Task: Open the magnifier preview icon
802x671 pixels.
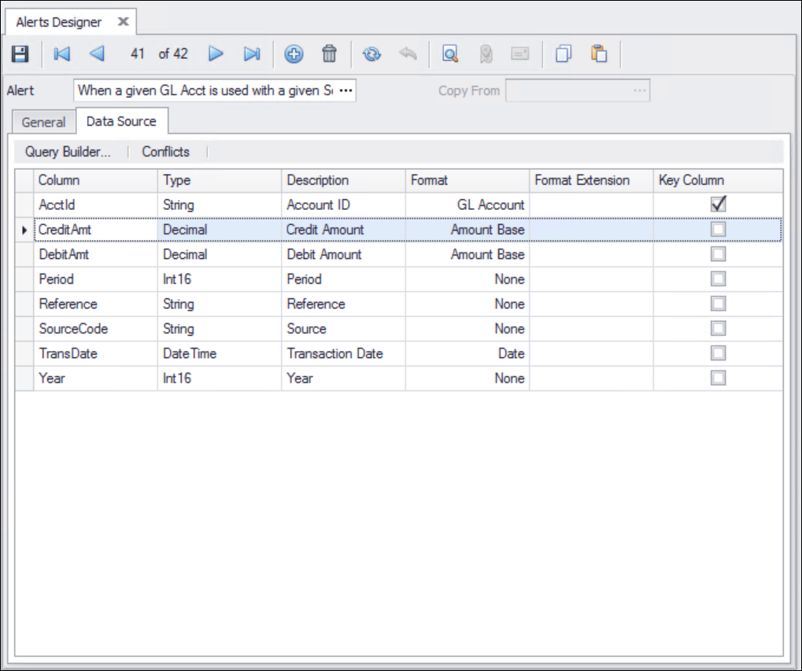Action: pyautogui.click(x=450, y=54)
